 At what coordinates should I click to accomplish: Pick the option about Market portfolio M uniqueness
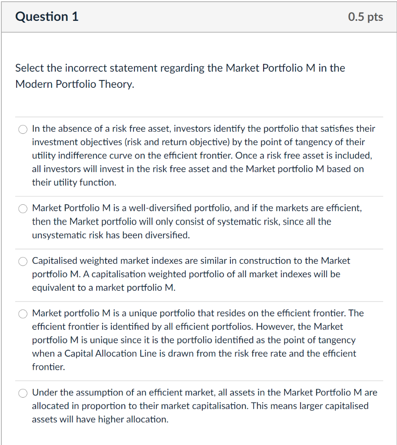coord(23,313)
